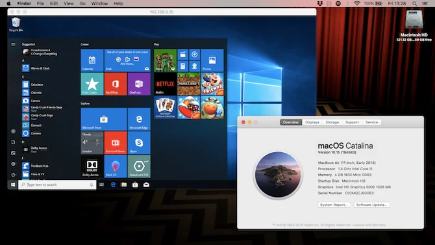The width and height of the screenshot is (435, 245).
Task: Open the Candy Crush Friends tile
Action: pyautogui.click(x=212, y=84)
